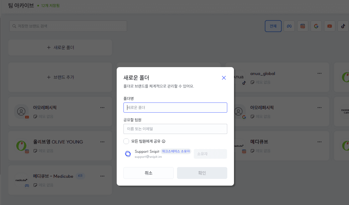
Task: Enable 모든 팀원에게 공유 checkbox
Action: tap(126, 141)
